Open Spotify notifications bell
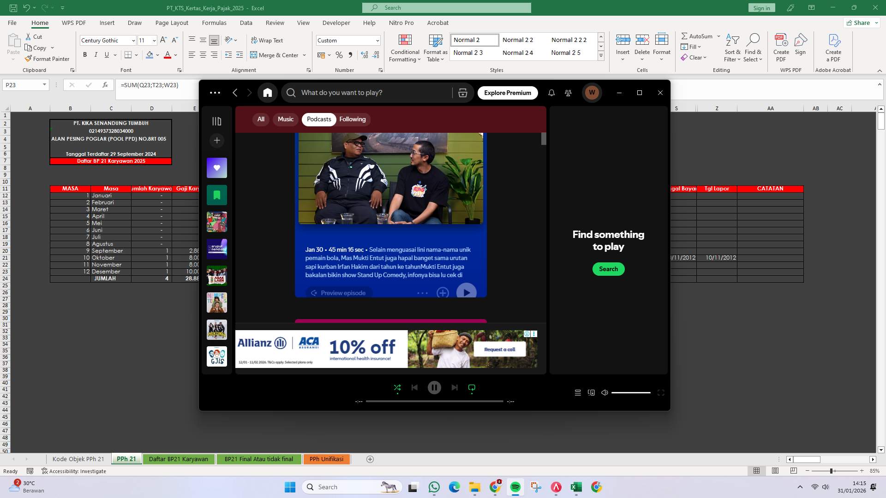886x498 pixels. pos(551,93)
